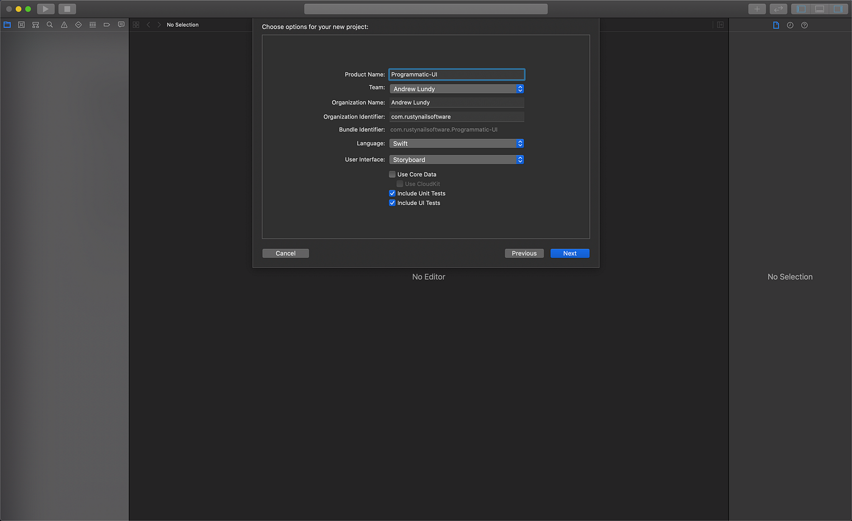Select the Breakpoint navigator icon
The width and height of the screenshot is (852, 521).
107,24
